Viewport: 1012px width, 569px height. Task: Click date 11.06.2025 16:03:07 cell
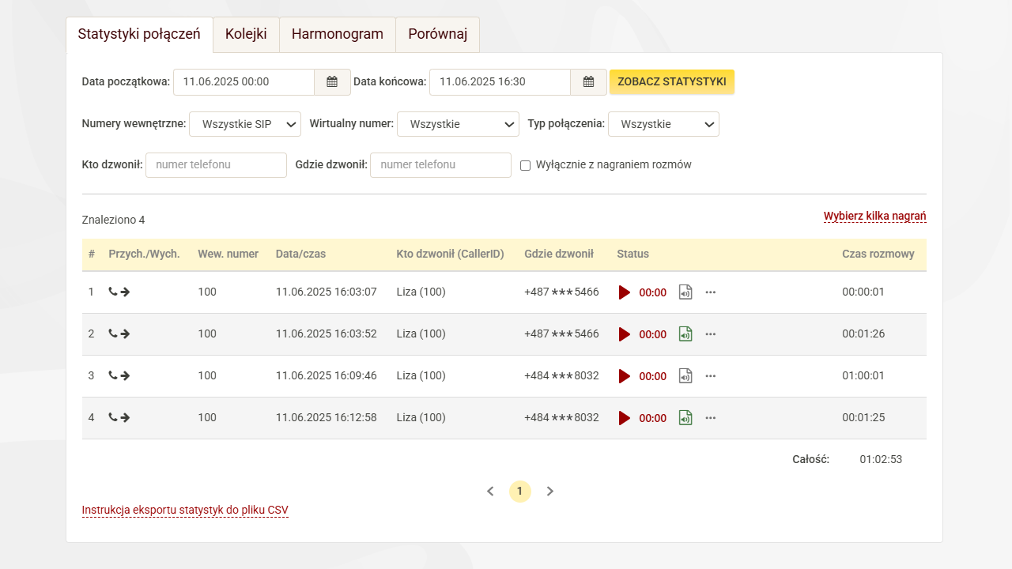(327, 292)
